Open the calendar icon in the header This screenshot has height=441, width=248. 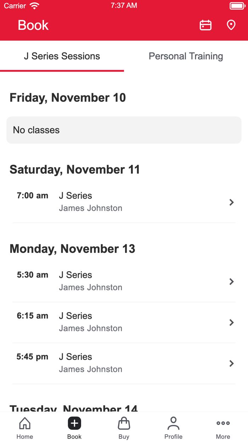click(205, 25)
